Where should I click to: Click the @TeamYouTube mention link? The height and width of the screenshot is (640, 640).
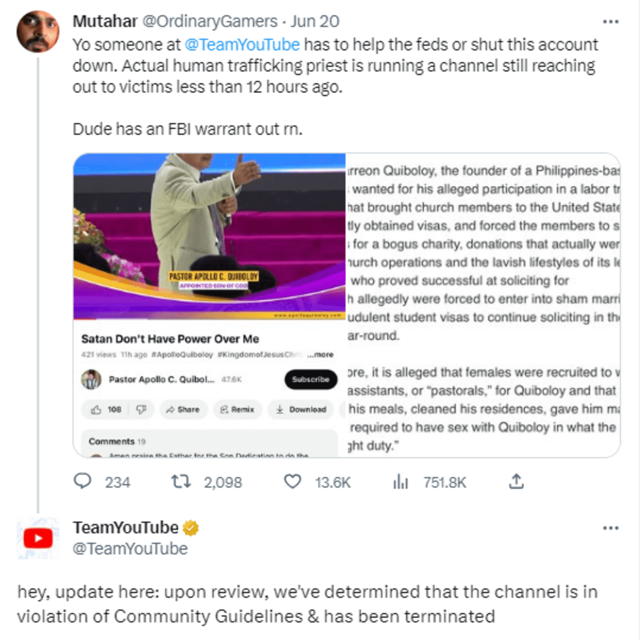click(242, 44)
